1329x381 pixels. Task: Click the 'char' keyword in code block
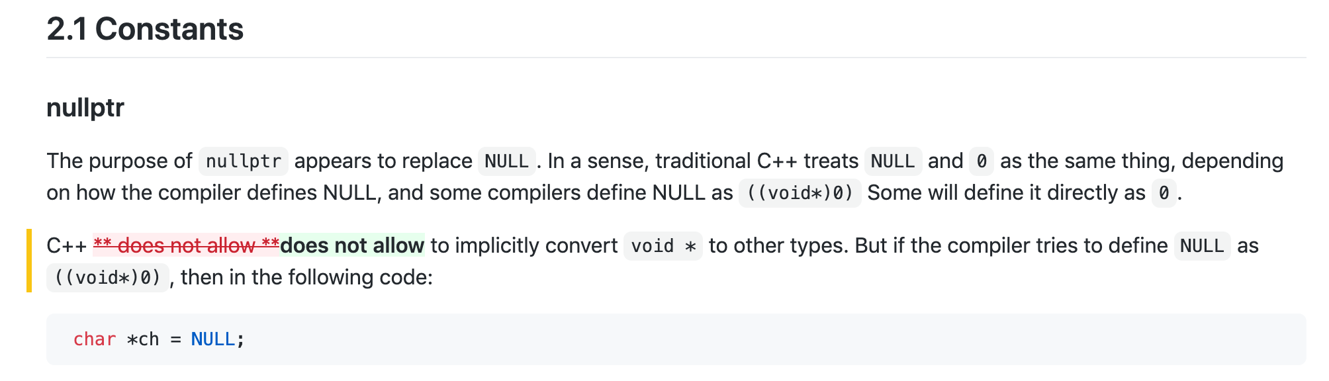(x=95, y=339)
